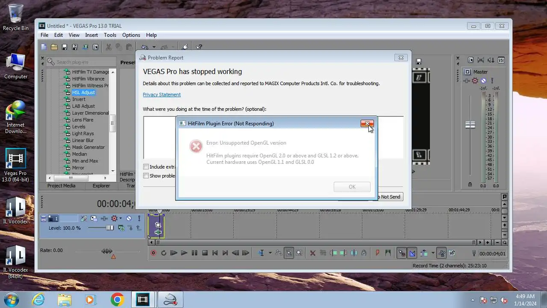This screenshot has height=308, width=547.
Task: Click the Insert Region flags icon
Action: pyautogui.click(x=388, y=253)
